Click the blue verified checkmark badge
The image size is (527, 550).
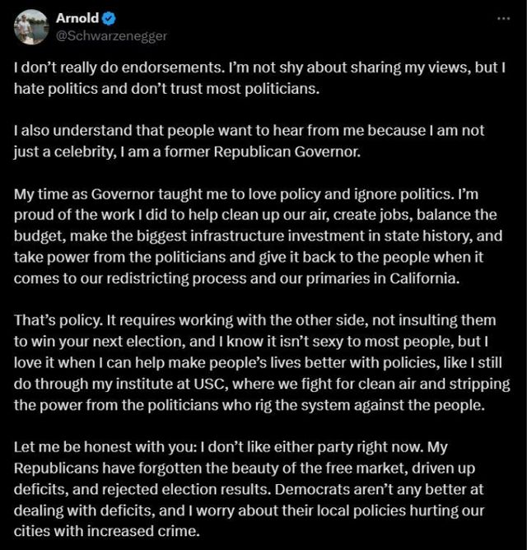[x=111, y=18]
